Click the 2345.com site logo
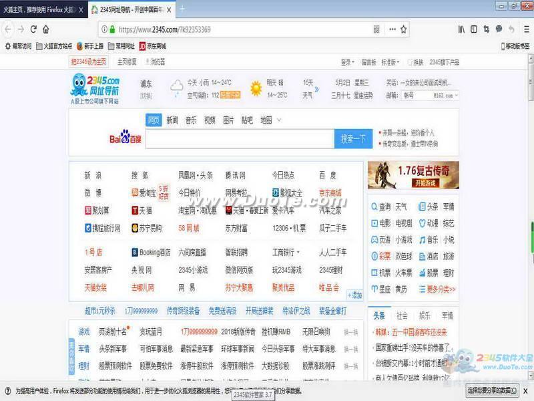 [95, 88]
